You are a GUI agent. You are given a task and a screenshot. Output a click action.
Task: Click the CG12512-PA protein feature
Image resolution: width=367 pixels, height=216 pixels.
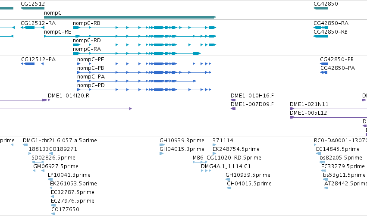tap(32, 64)
